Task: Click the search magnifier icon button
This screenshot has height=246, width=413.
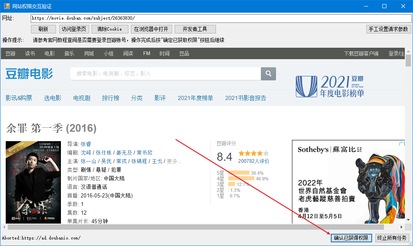Action: pos(268,73)
